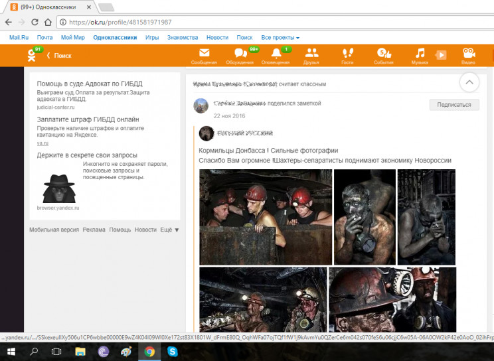
Task: Click the address bar URL
Action: [120, 22]
